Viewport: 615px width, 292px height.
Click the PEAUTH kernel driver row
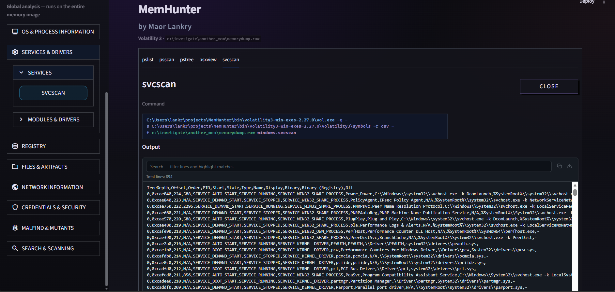point(314,244)
